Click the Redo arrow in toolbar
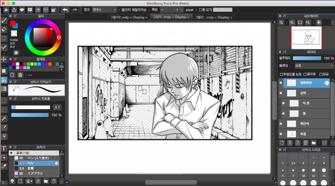Screen dimensions: 335x186 point(75,10)
